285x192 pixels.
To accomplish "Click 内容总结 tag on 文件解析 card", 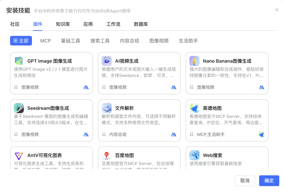I will click(118, 134).
